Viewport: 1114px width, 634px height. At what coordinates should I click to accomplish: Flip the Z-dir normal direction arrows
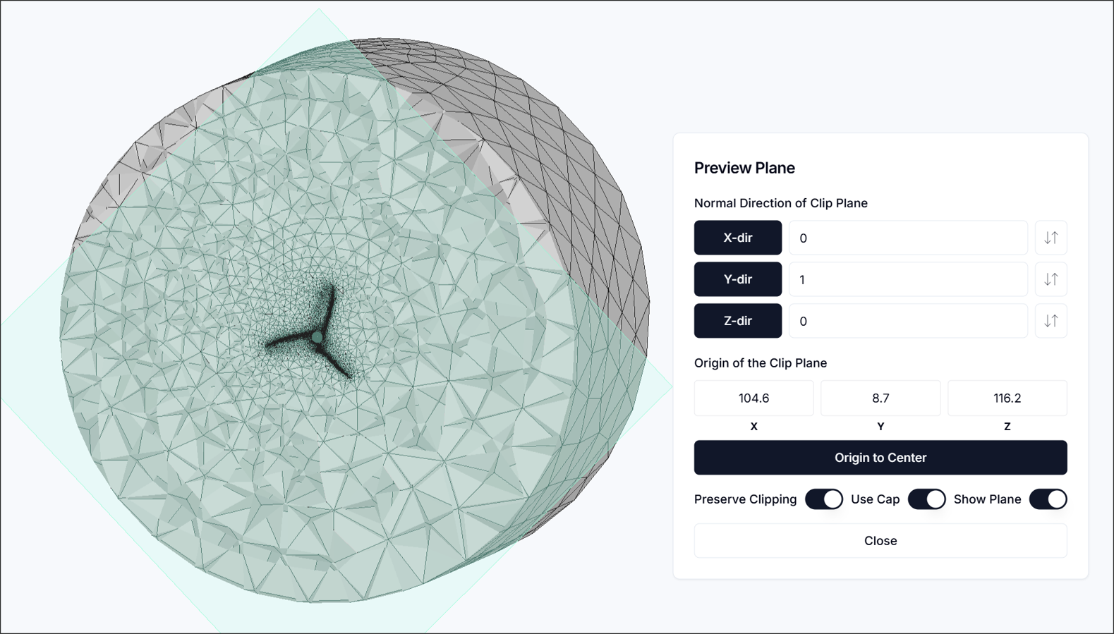tap(1051, 321)
